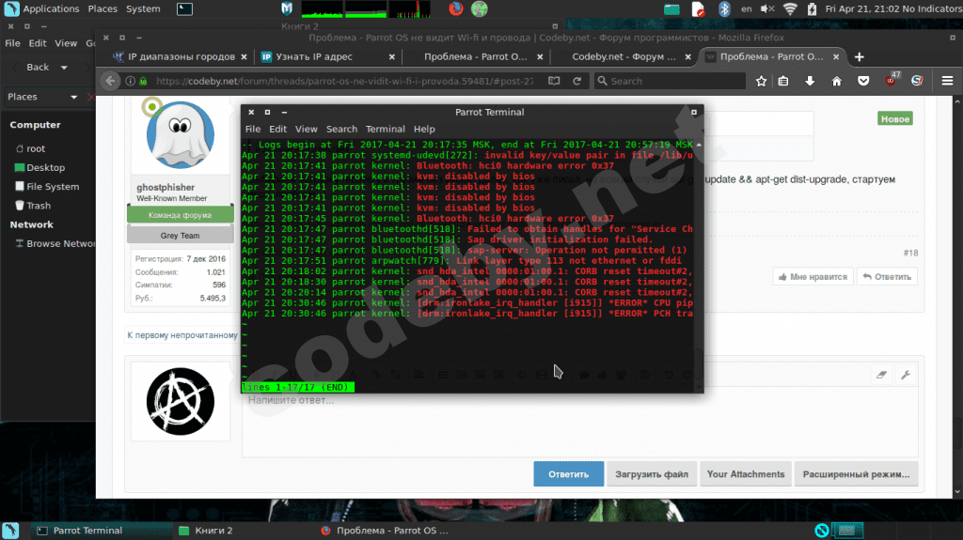
Task: Click the date and time clock
Action: (862, 8)
